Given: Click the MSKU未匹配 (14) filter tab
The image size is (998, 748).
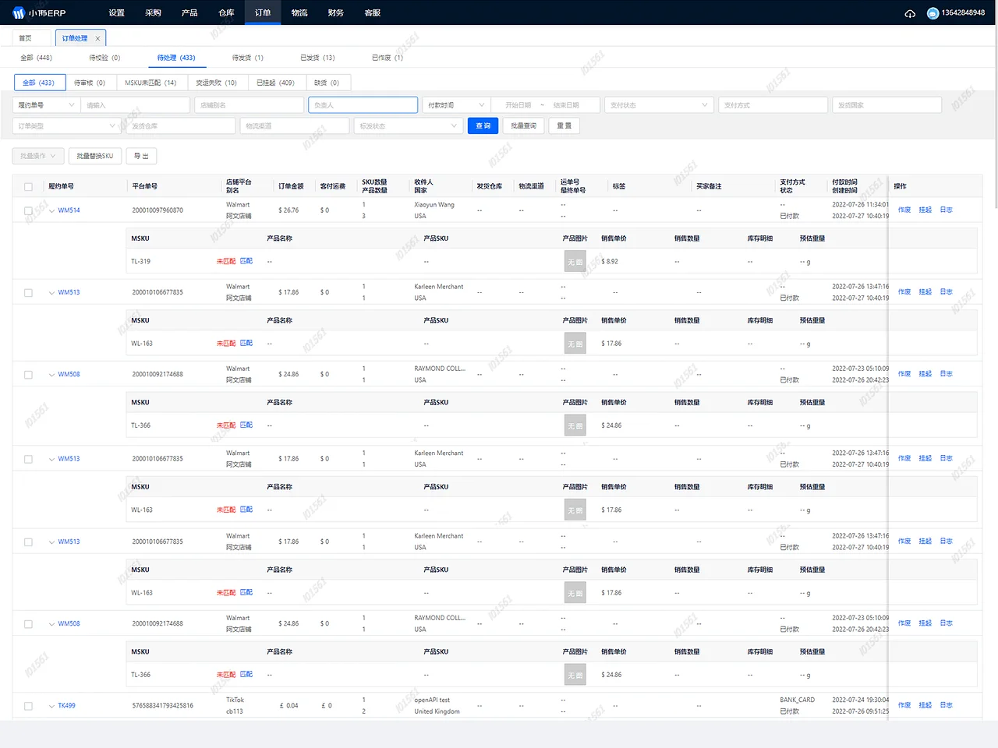Looking at the screenshot, I should pyautogui.click(x=151, y=82).
